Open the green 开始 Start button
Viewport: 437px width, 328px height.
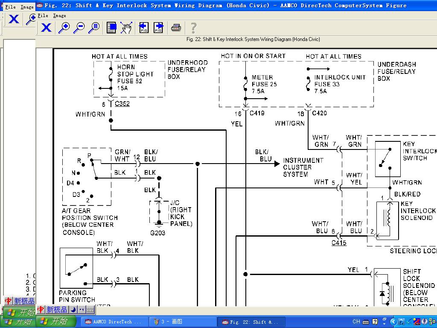click(55, 321)
